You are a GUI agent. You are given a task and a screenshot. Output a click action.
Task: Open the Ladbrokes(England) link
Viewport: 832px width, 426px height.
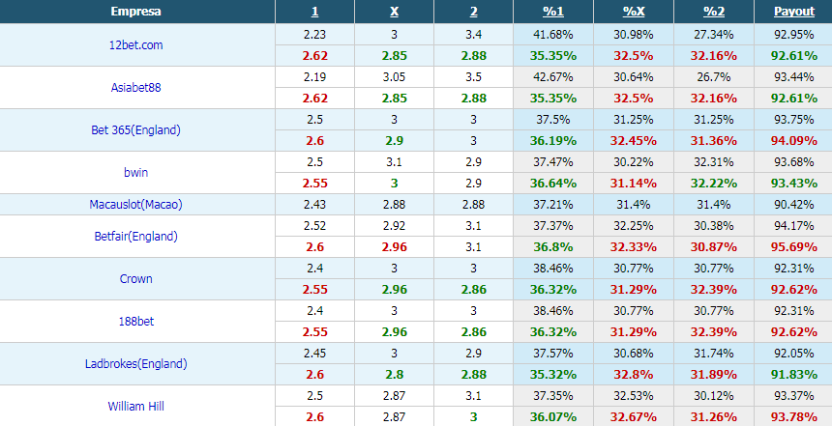[135, 363]
